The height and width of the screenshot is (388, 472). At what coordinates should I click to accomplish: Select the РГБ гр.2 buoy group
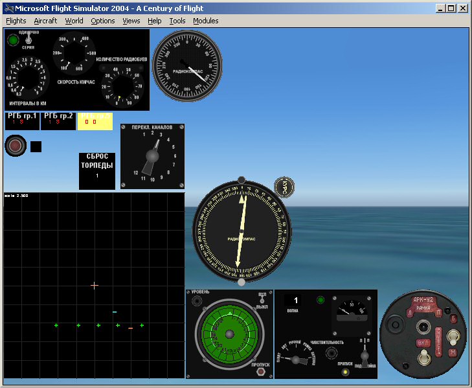click(58, 121)
